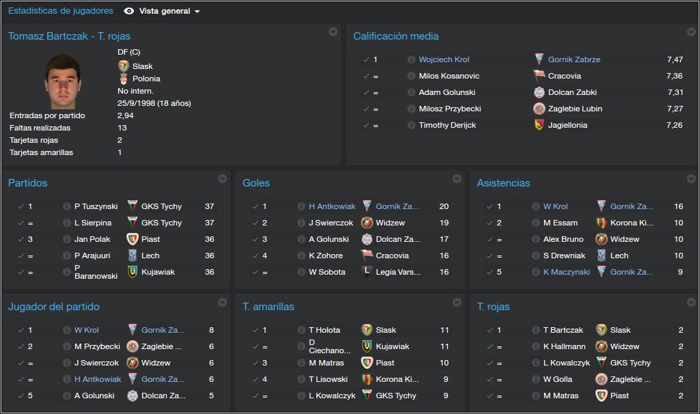
Task: Open the Estadísticas de jugadores heading
Action: click(x=61, y=11)
